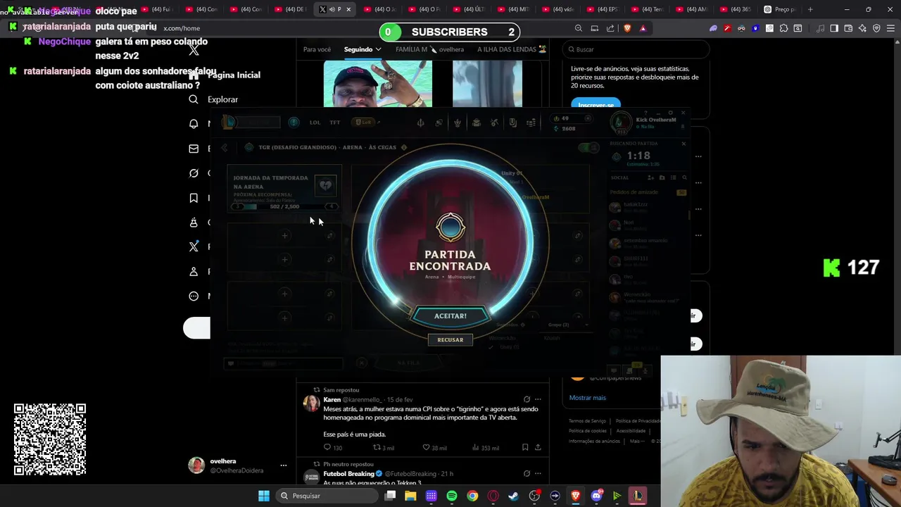Click the Brave Rewards triangle icon
This screenshot has width=901, height=507.
click(x=643, y=28)
